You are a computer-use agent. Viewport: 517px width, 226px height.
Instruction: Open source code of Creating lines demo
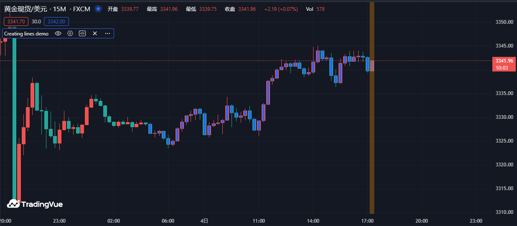point(82,33)
